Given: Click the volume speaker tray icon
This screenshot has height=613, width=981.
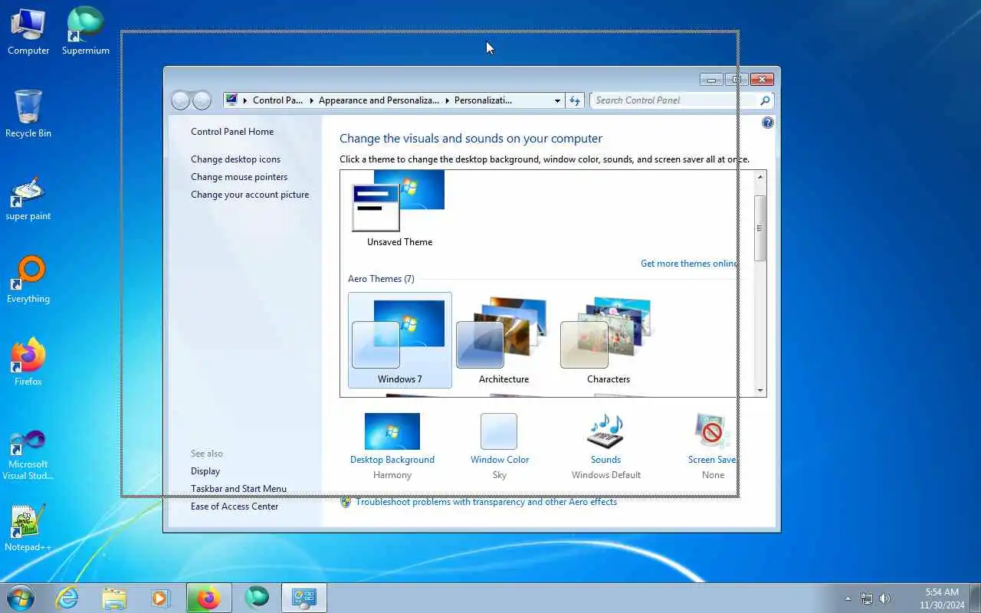Looking at the screenshot, I should pos(884,598).
